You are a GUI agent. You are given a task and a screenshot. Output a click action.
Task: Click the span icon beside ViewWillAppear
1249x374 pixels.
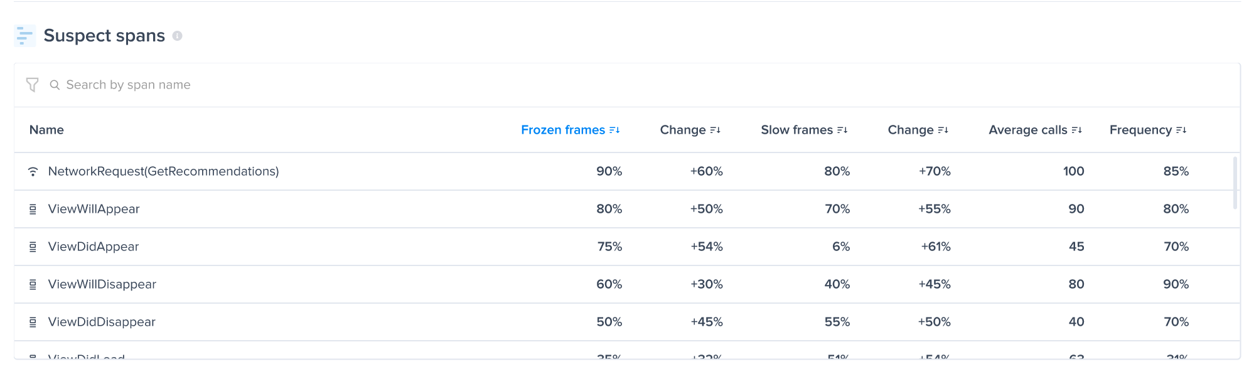click(x=33, y=209)
